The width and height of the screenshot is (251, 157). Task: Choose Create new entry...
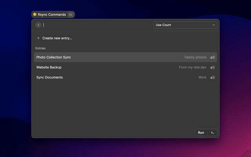[57, 38]
